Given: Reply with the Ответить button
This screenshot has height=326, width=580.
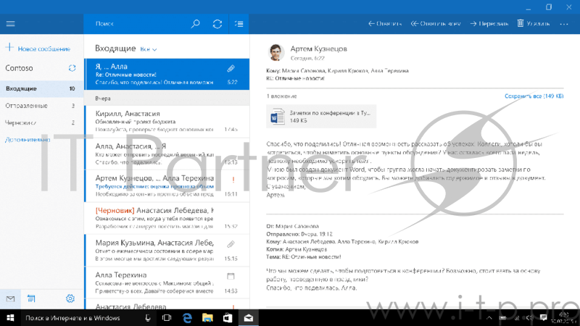Looking at the screenshot, I should point(385,24).
